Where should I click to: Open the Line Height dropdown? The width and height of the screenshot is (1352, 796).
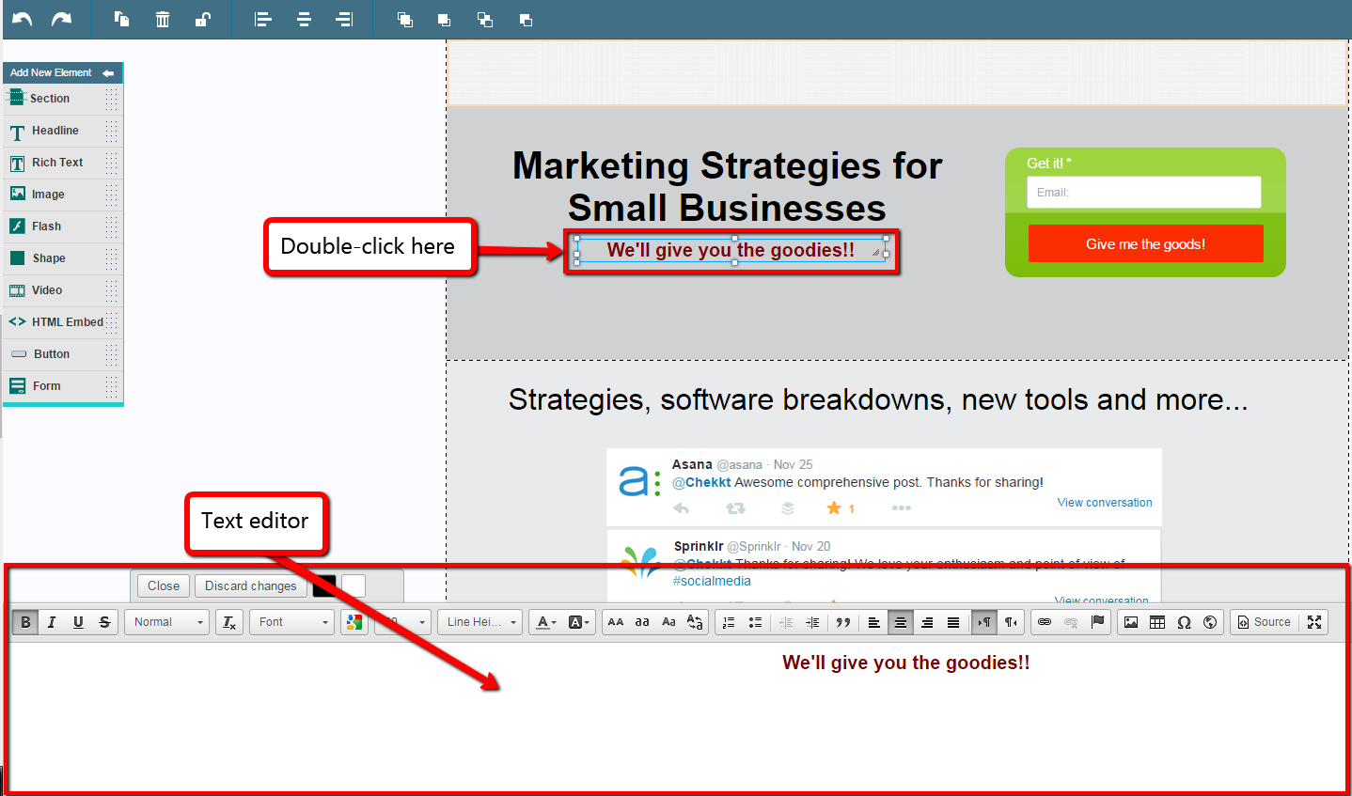479,622
